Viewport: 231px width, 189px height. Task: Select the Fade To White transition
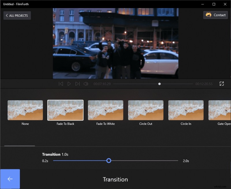point(105,110)
